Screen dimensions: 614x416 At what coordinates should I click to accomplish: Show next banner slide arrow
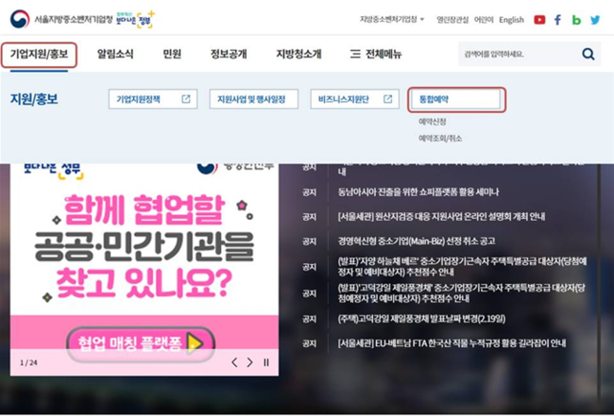[249, 362]
